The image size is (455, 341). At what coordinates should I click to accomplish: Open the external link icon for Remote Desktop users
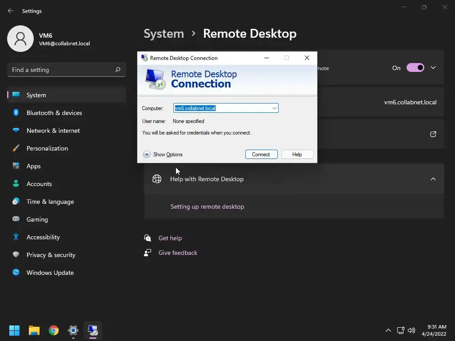click(x=433, y=134)
